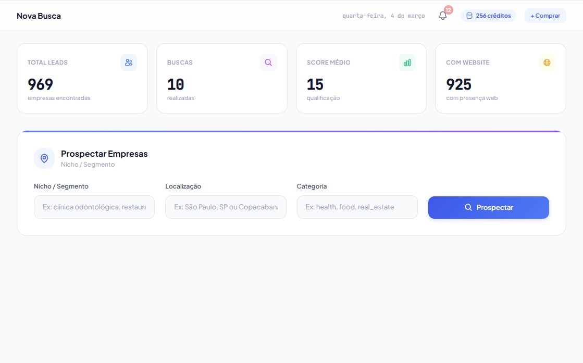This screenshot has width=583, height=363.
Task: Click the bar chart icon on Score Médio
Action: pyautogui.click(x=407, y=62)
